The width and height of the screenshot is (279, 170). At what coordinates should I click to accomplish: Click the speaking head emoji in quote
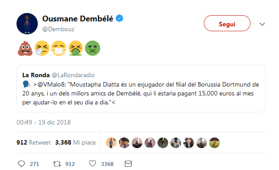pyautogui.click(x=27, y=84)
